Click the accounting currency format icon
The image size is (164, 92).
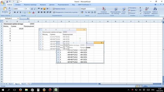(82, 12)
